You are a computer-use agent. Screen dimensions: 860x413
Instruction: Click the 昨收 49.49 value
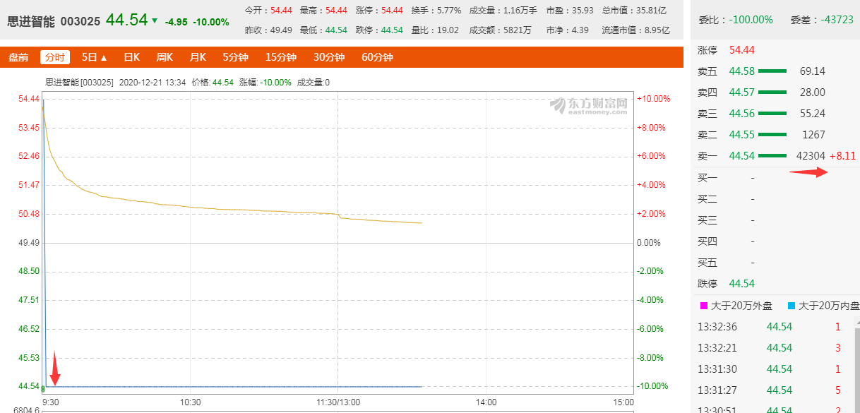280,30
